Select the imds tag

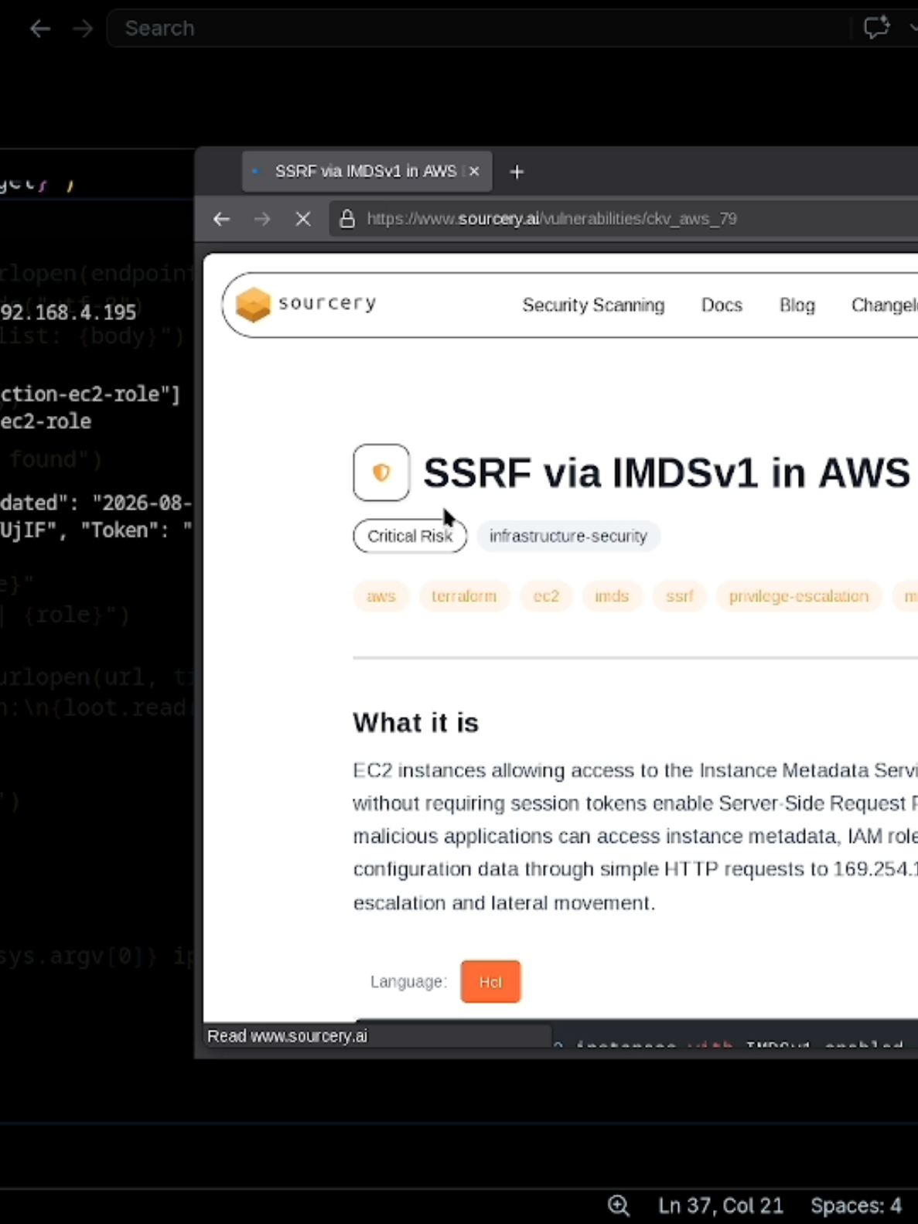612,596
